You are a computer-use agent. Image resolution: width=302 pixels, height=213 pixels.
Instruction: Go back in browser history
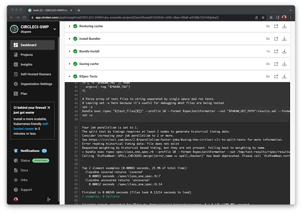tap(11, 17)
